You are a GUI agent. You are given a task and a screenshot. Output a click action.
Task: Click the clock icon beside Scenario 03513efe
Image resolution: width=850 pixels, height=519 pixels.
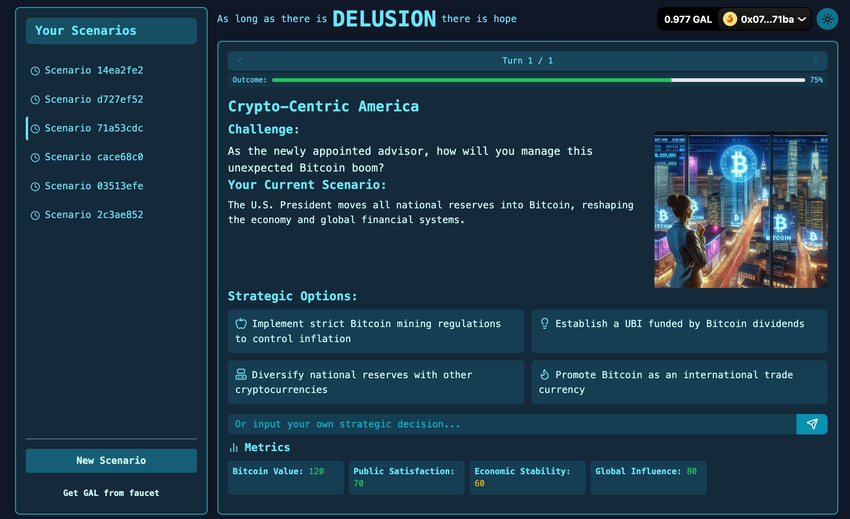click(35, 186)
